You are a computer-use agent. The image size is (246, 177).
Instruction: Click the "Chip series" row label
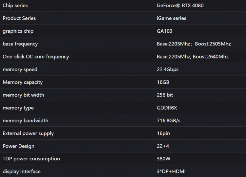click(15, 6)
